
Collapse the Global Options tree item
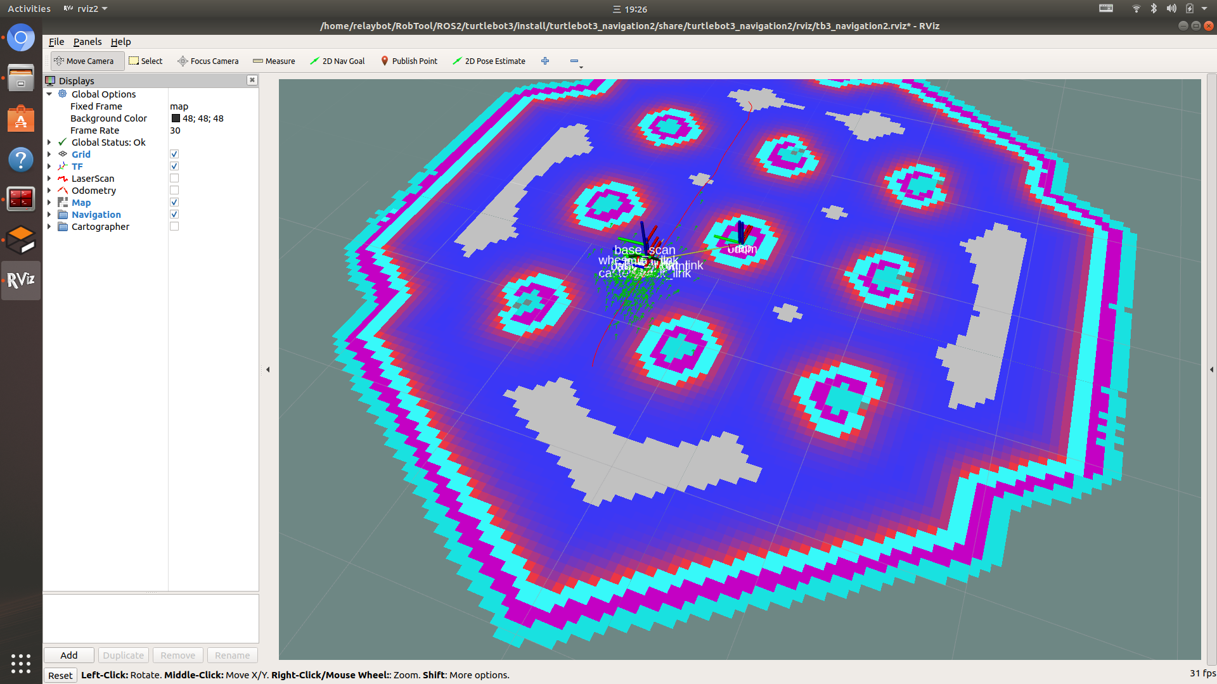point(49,94)
